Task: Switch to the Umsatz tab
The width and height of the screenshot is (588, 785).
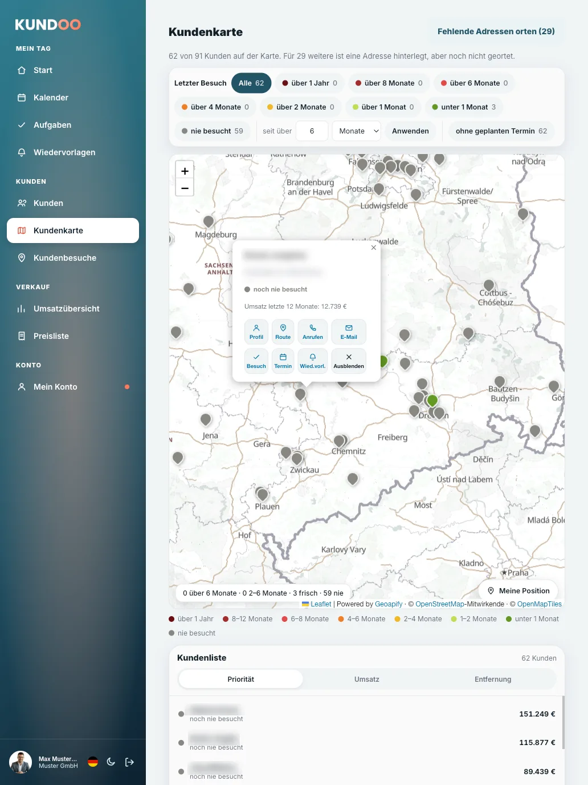Action: (367, 679)
